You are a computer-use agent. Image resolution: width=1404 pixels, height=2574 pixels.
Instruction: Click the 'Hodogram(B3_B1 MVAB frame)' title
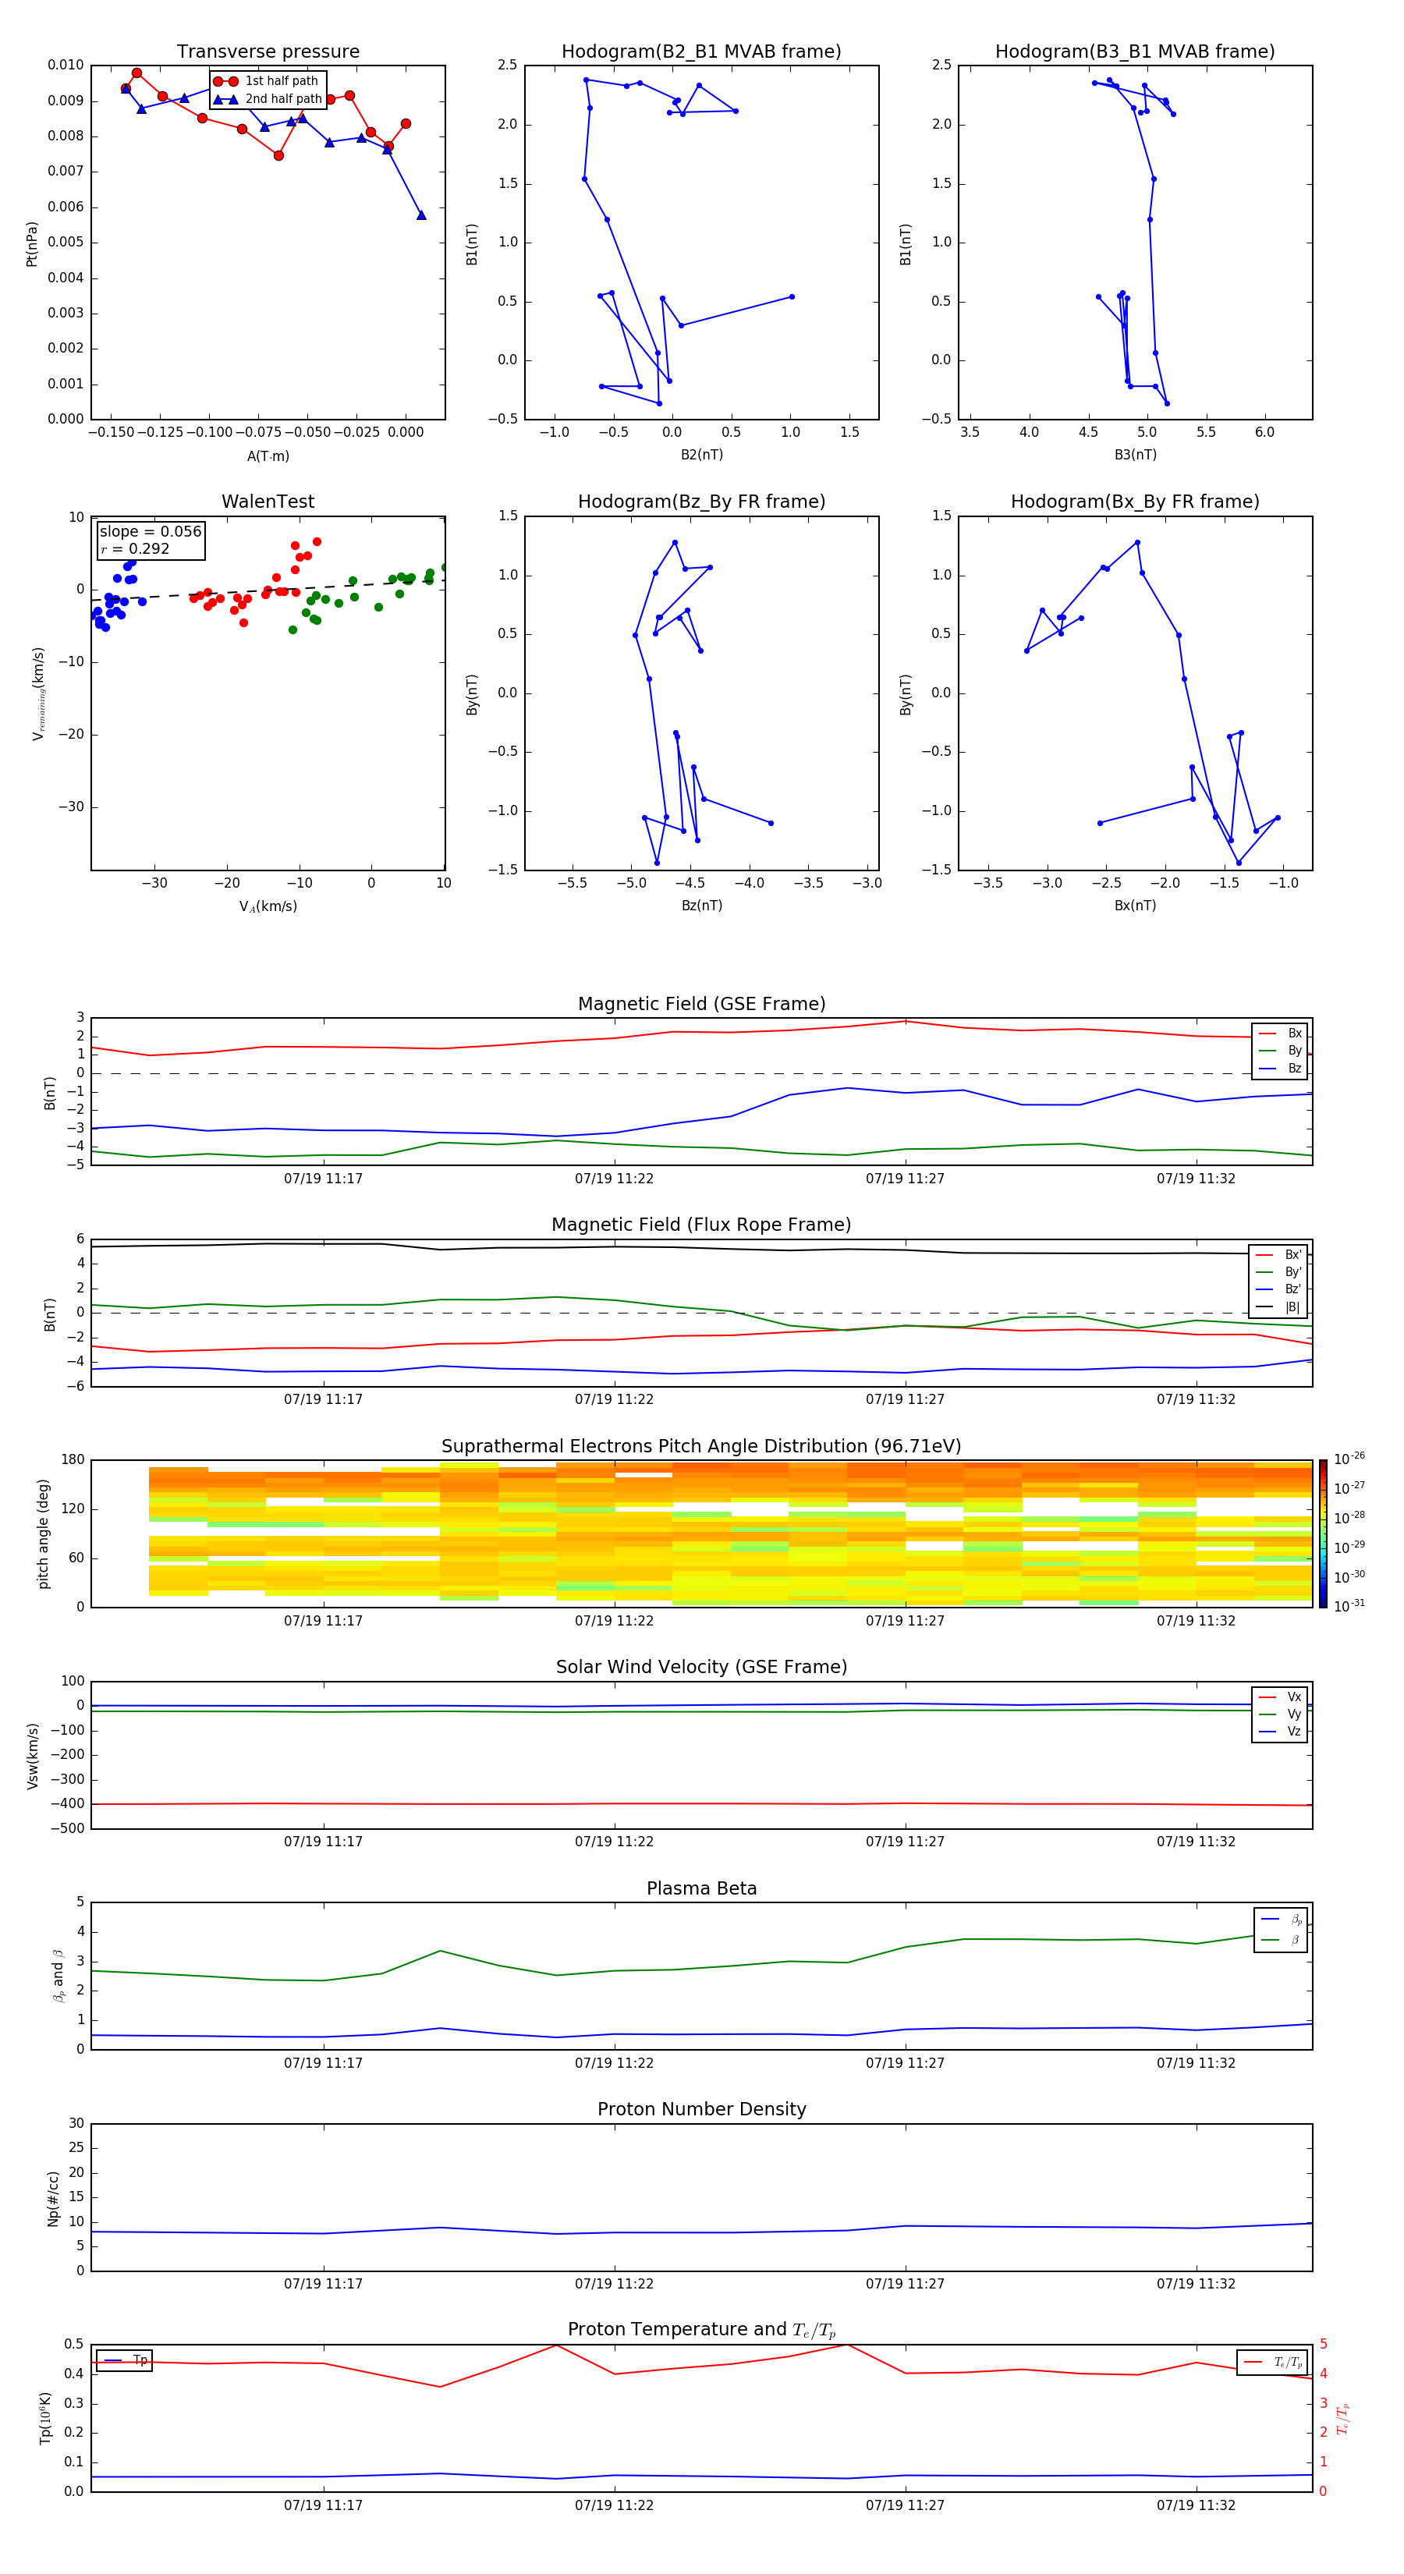click(x=1135, y=52)
